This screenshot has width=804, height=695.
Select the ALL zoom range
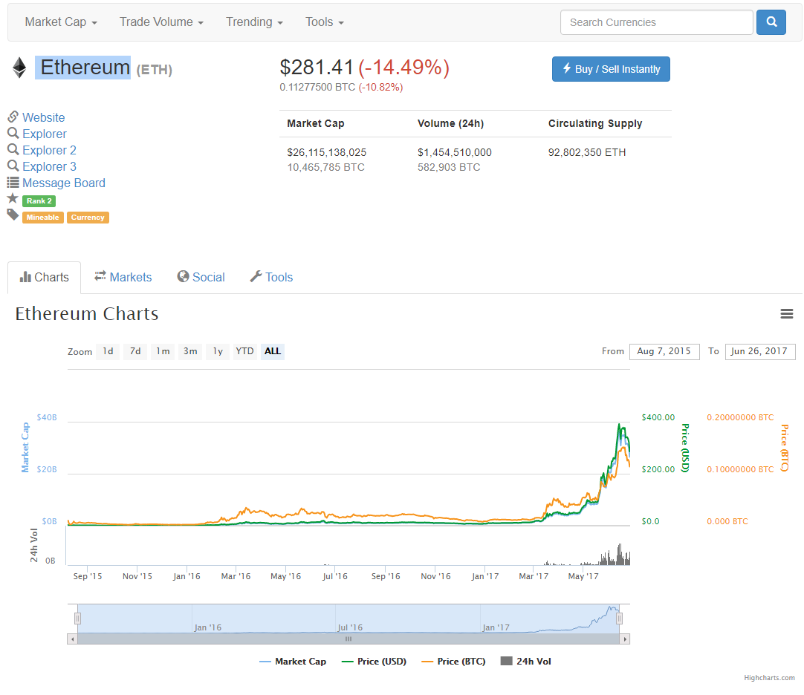click(272, 352)
